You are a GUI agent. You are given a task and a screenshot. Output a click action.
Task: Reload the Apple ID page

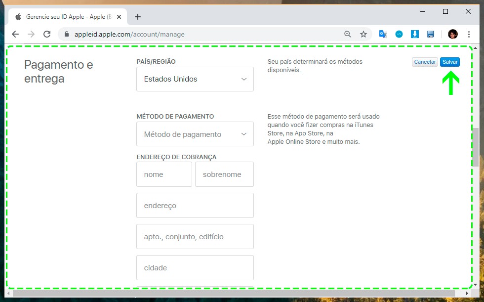click(47, 34)
